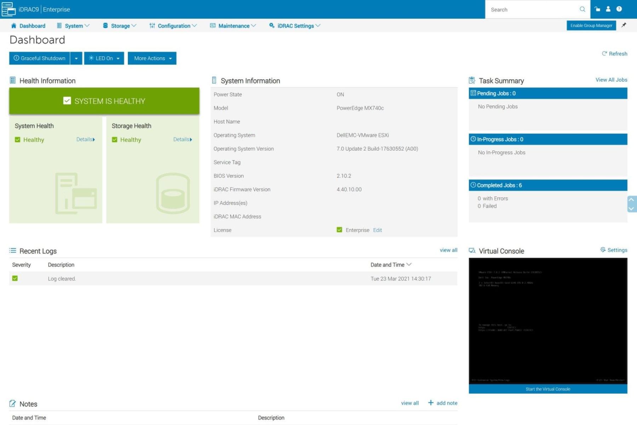This screenshot has width=637, height=425.
Task: Click the Task Summary clipboard icon
Action: (x=472, y=80)
